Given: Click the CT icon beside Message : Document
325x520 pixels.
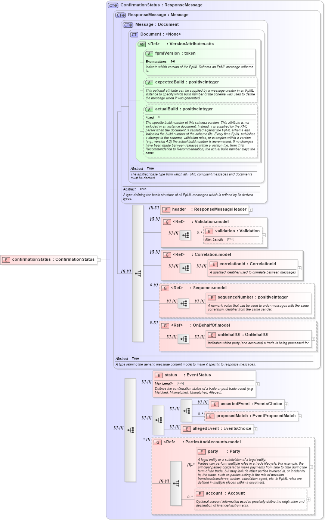Looking at the screenshot, I should [x=128, y=25].
